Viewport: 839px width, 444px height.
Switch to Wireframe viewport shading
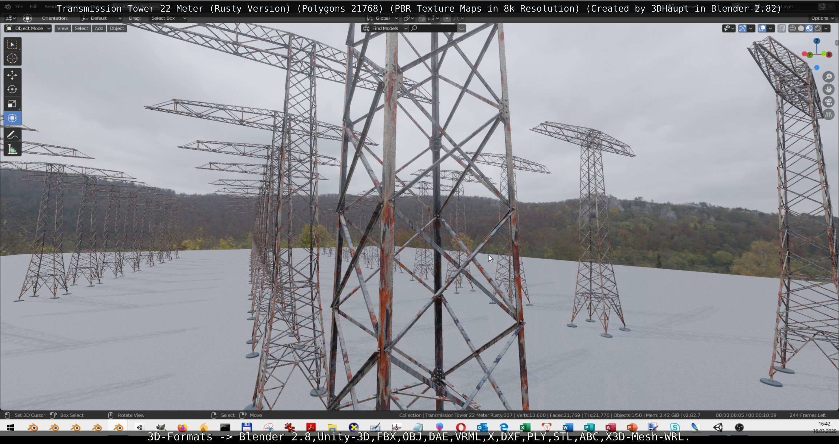point(792,28)
